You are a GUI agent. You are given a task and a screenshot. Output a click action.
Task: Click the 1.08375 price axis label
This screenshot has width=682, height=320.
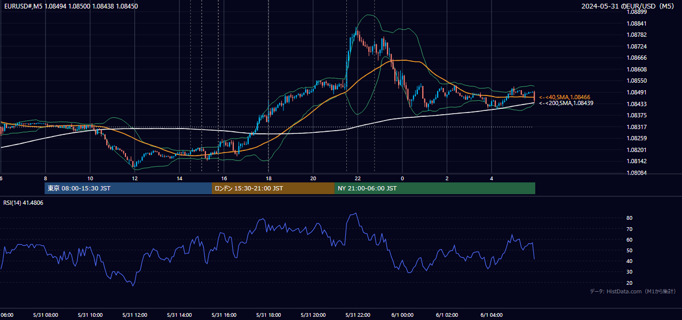click(637, 115)
